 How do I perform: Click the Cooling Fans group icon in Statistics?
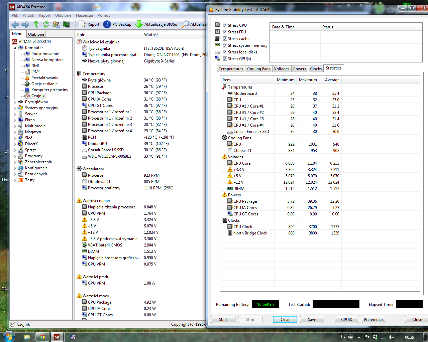(225, 138)
